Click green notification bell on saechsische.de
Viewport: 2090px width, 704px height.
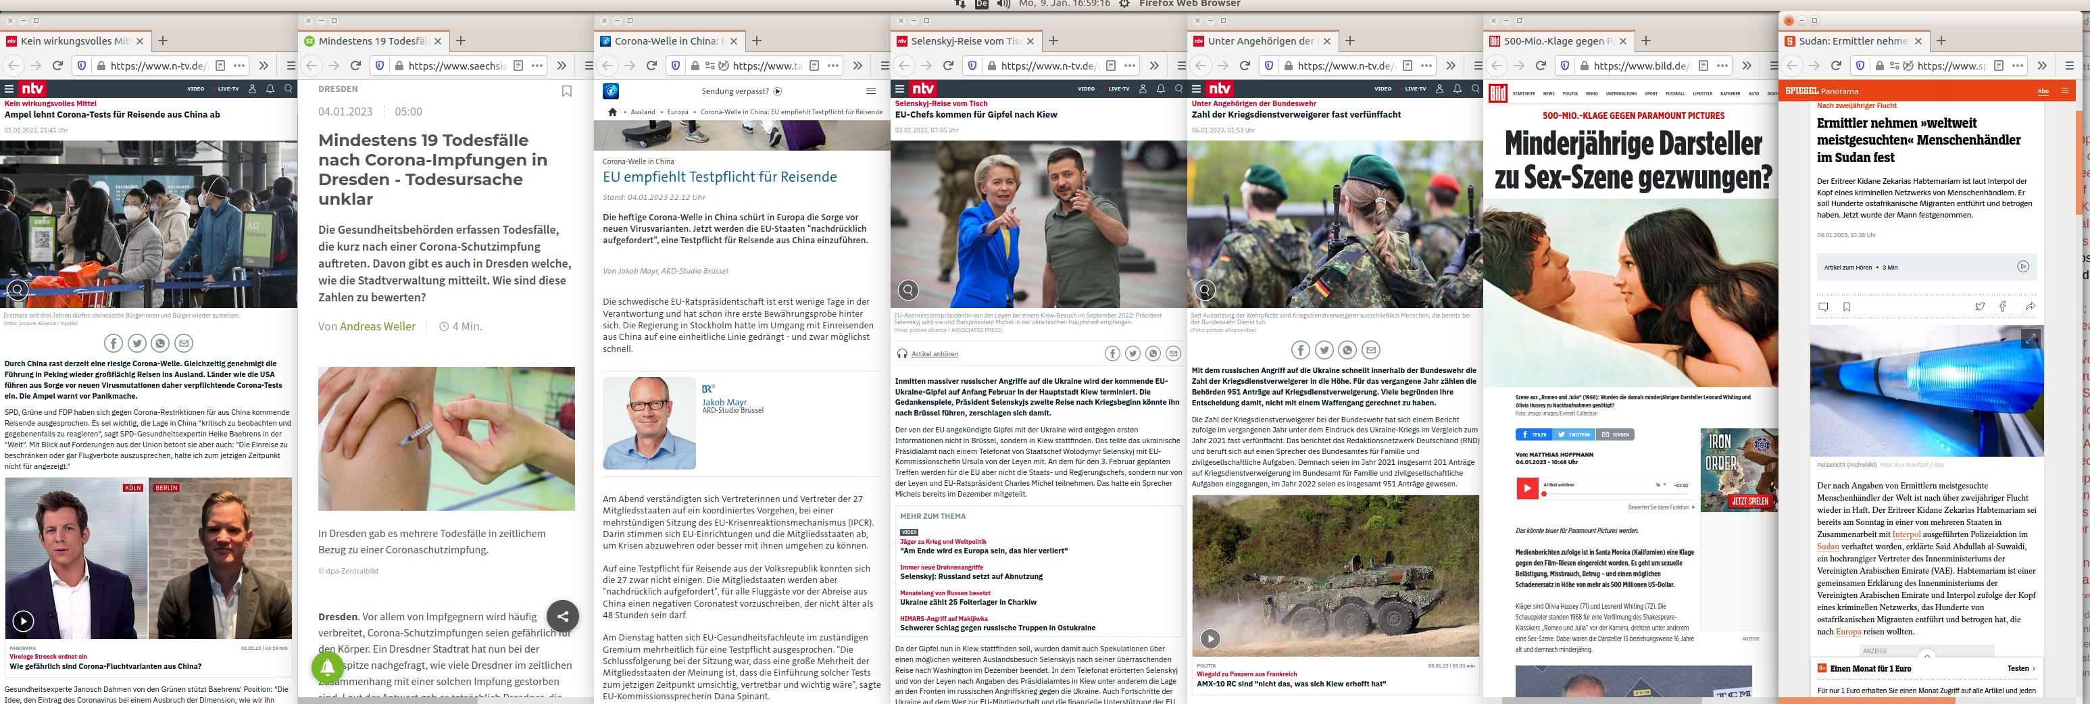(328, 668)
